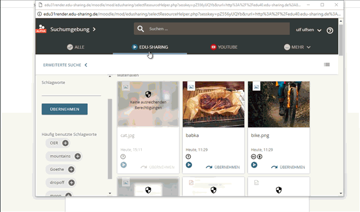Click the browser address bar URL

coord(192,14)
